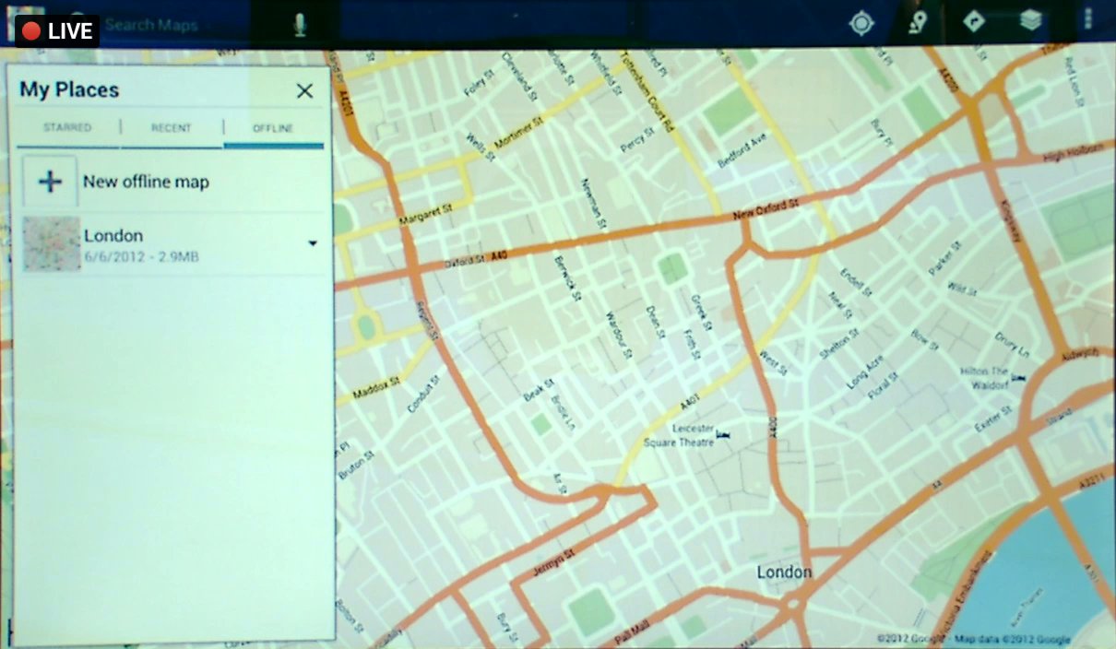Center map with My Location icon
Screen dimensions: 1116x649
point(861,23)
